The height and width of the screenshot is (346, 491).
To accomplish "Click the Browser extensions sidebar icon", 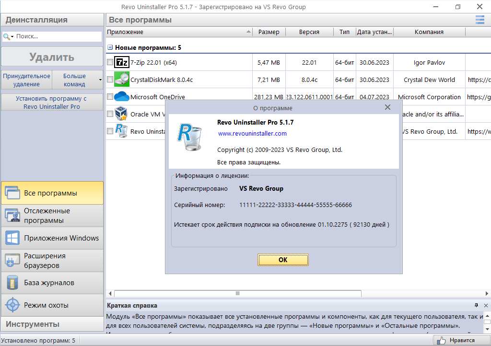I will pyautogui.click(x=12, y=260).
